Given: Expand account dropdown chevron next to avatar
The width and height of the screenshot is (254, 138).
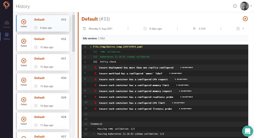Looking at the screenshot, I should point(251,6).
